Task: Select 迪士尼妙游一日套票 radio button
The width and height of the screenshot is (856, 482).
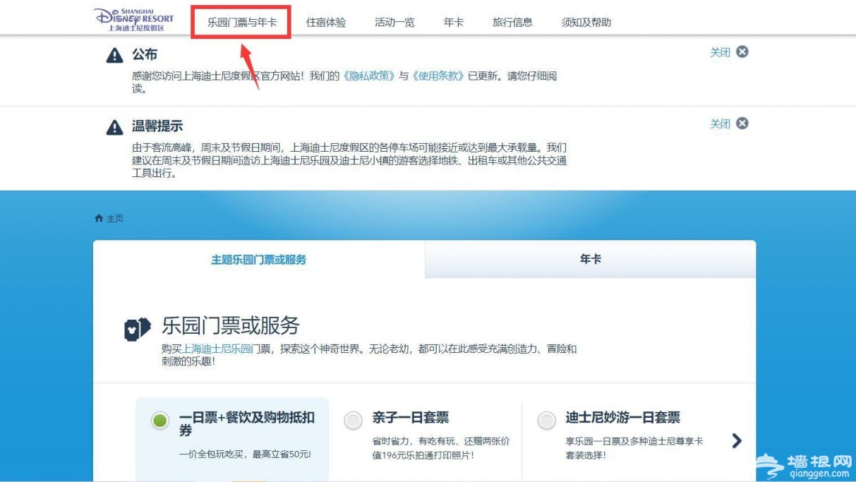Action: tap(547, 421)
